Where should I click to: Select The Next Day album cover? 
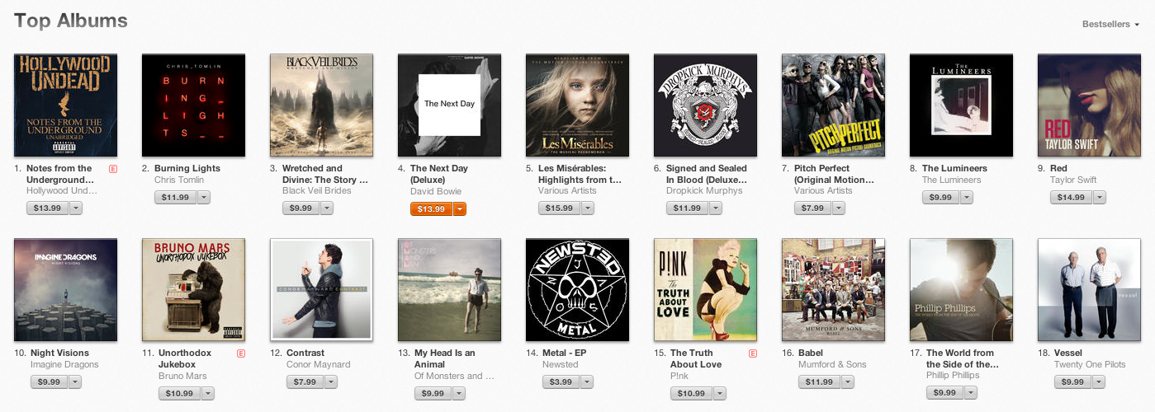click(x=449, y=105)
